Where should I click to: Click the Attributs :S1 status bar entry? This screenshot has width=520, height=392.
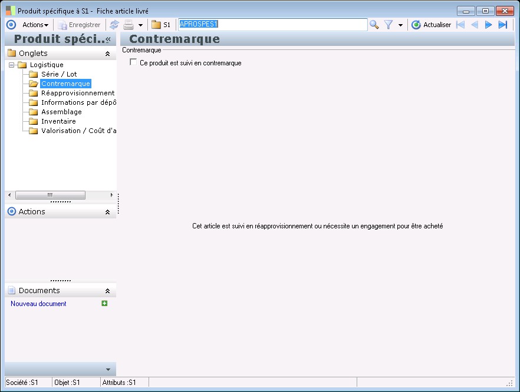[x=119, y=383]
